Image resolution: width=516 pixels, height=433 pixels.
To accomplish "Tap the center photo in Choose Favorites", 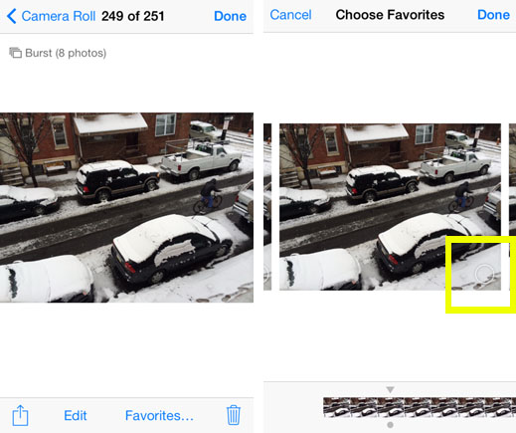I will (390, 207).
